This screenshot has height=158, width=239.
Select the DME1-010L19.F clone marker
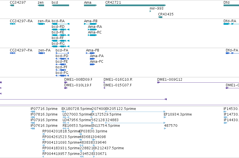click(66, 88)
